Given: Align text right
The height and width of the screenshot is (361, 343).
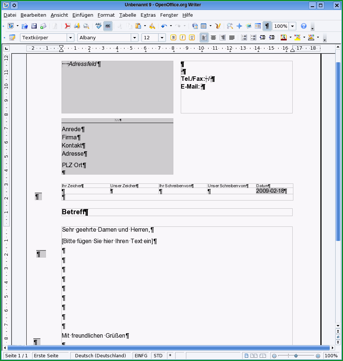Looking at the screenshot, I should coord(223,37).
